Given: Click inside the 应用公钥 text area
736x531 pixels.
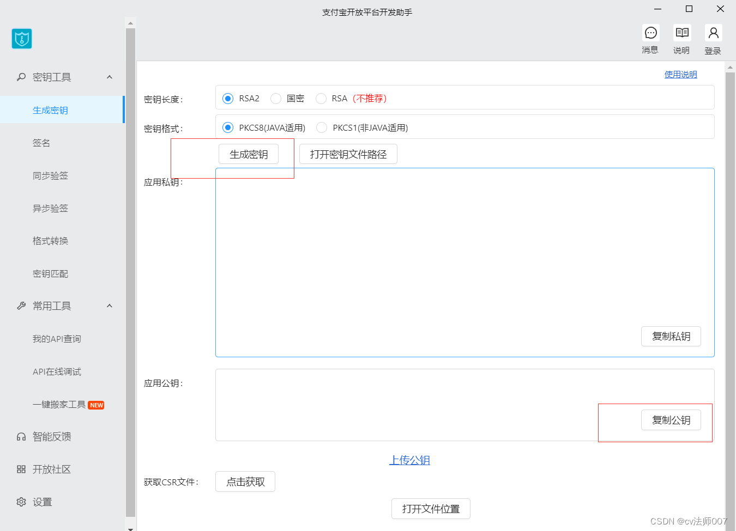Looking at the screenshot, I should point(464,405).
